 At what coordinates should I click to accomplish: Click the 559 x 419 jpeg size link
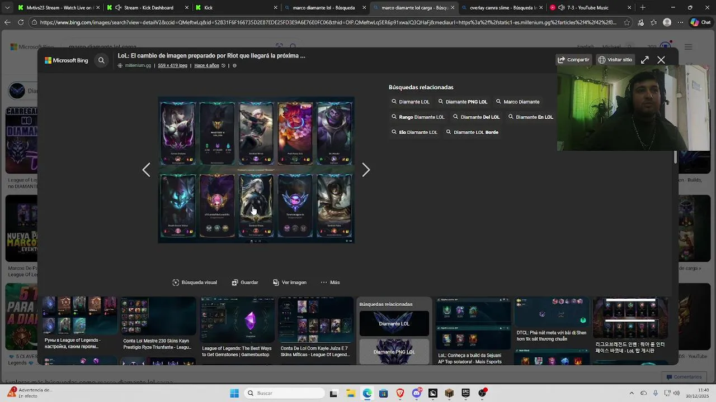pos(172,65)
